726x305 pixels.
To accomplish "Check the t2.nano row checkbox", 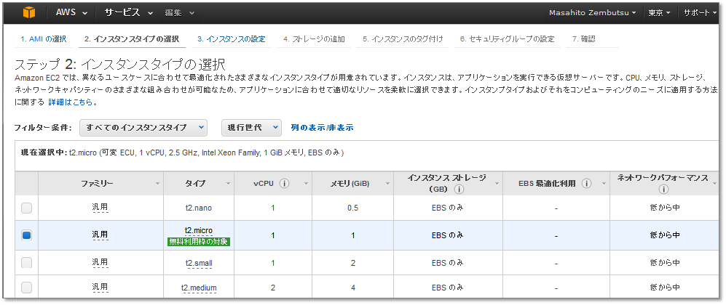I will pos(27,208).
